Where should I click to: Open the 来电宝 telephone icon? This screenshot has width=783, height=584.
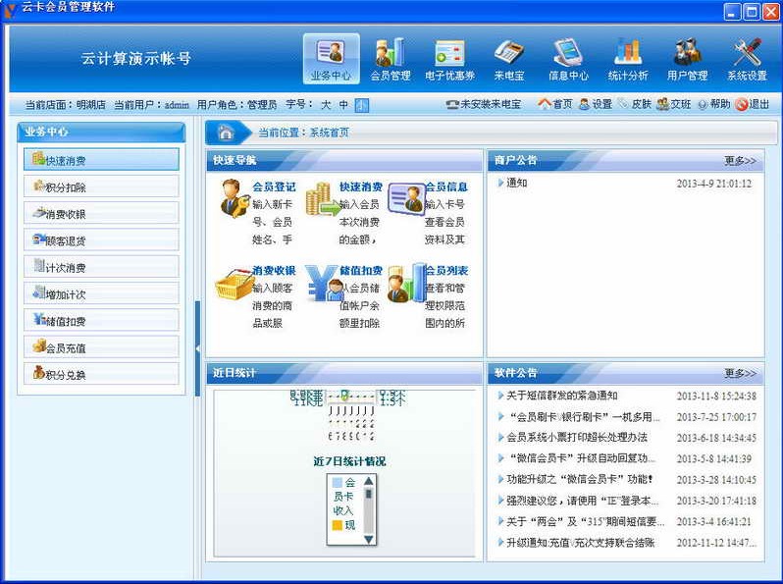tap(508, 59)
